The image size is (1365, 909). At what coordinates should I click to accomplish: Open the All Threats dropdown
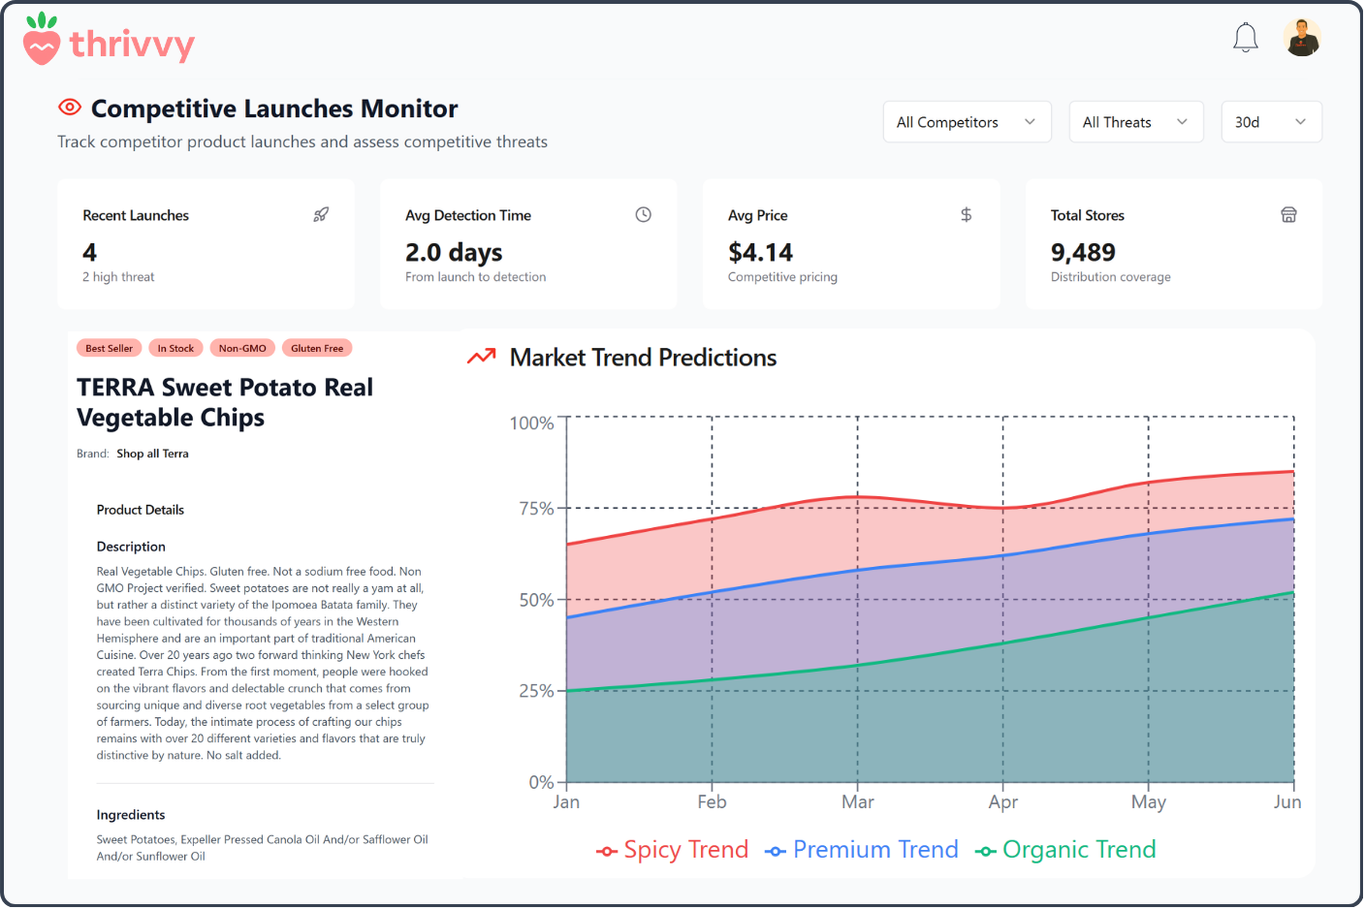[1135, 121]
